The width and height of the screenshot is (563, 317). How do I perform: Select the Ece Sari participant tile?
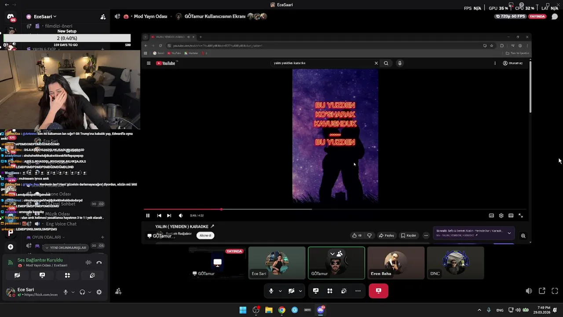(x=277, y=263)
